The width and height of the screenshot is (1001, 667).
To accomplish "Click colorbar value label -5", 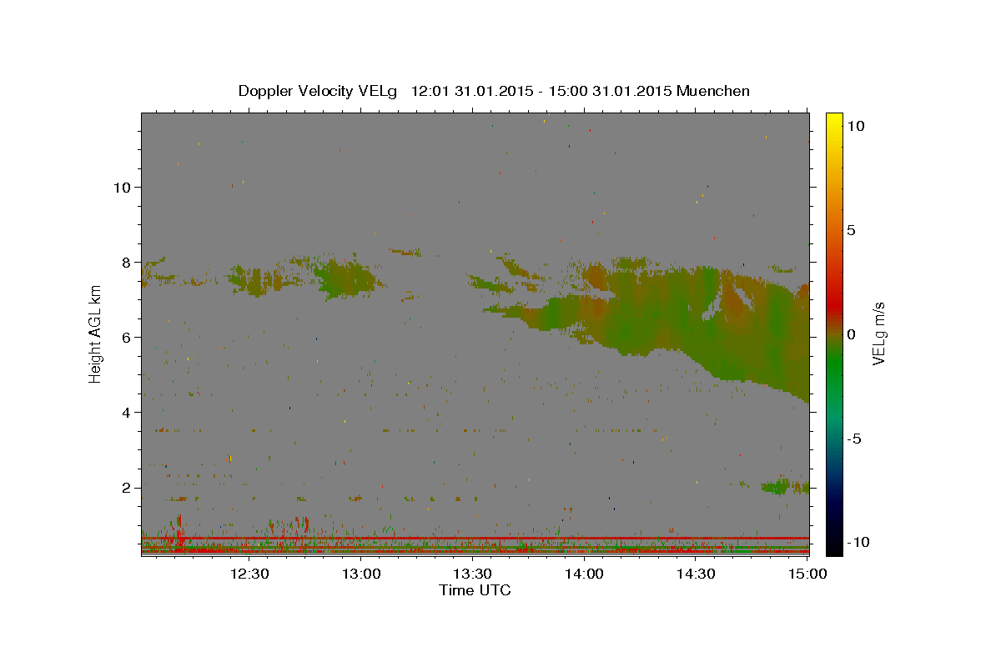I will [x=855, y=439].
